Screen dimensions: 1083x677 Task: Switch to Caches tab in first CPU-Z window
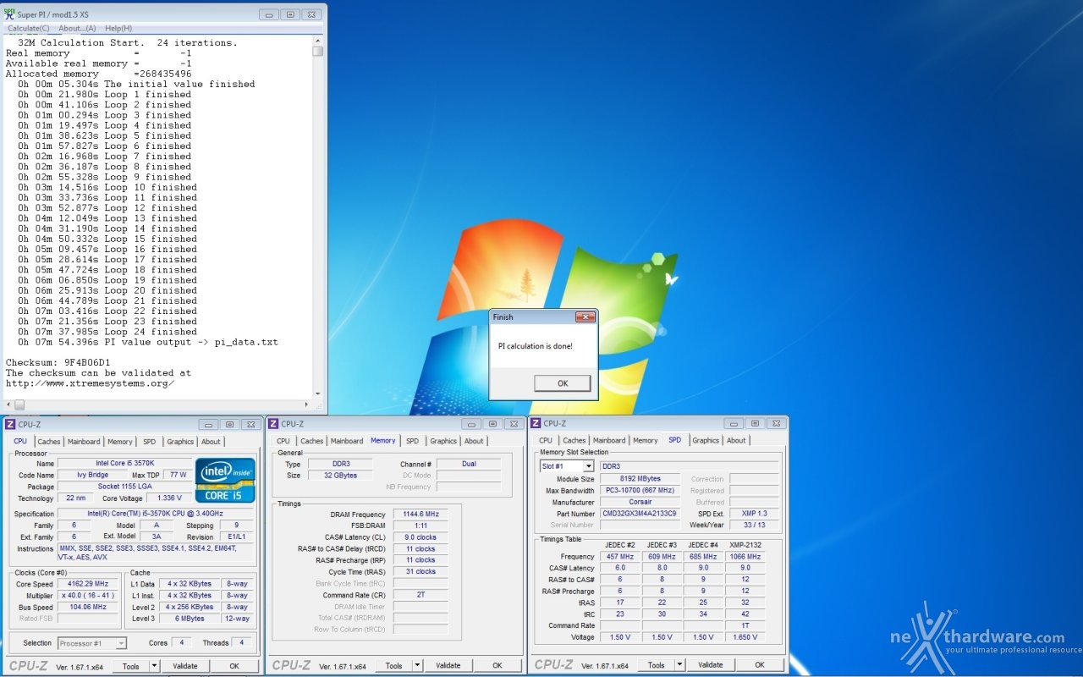click(x=49, y=442)
